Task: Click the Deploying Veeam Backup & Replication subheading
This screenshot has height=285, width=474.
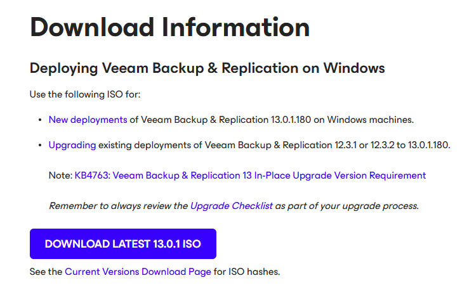Action: pyautogui.click(x=207, y=68)
